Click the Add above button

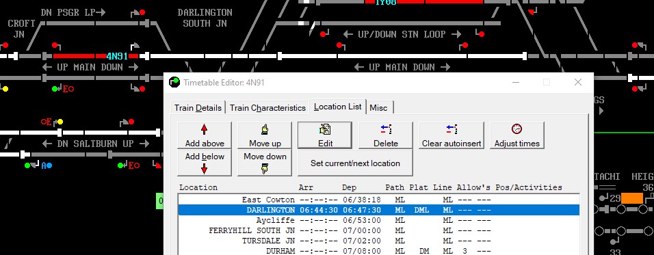point(205,135)
